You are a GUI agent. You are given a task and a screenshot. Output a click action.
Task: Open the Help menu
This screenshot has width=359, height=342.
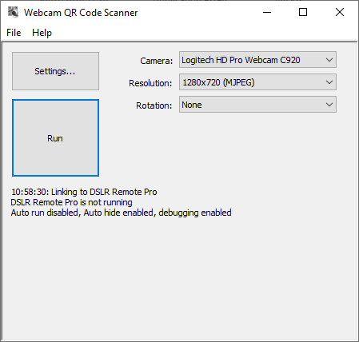click(42, 33)
